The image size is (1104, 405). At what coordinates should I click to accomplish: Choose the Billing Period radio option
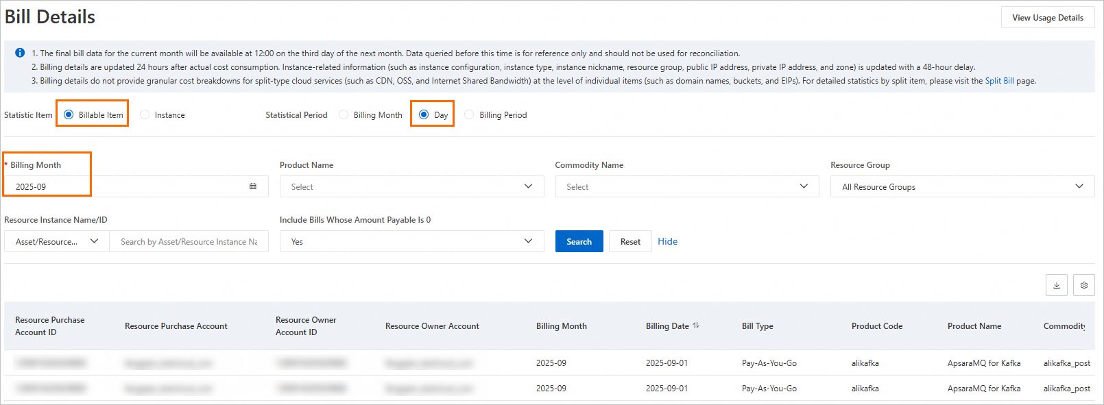point(469,114)
